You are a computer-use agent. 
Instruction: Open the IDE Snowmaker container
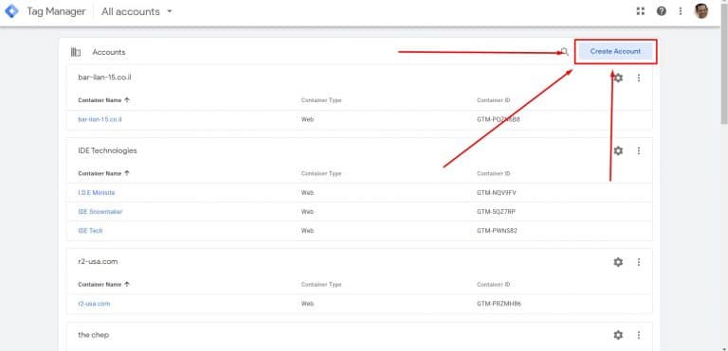[x=100, y=211]
